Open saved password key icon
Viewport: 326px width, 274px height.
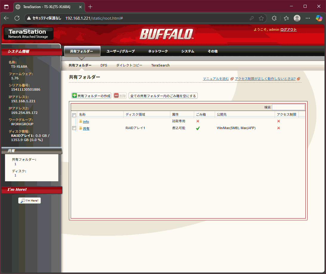251,18
